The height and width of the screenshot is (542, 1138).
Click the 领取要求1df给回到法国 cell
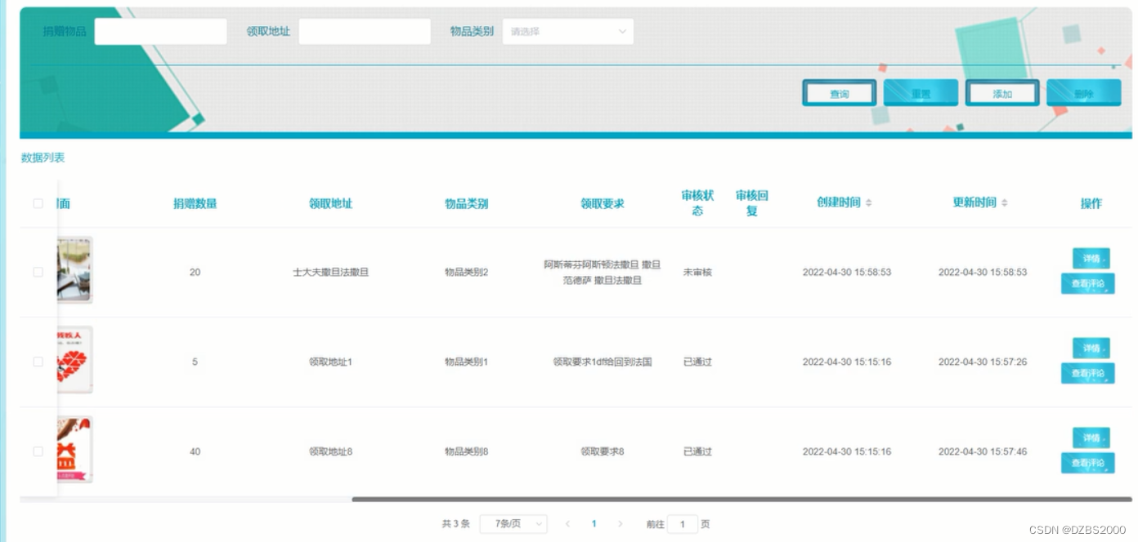[x=603, y=362]
